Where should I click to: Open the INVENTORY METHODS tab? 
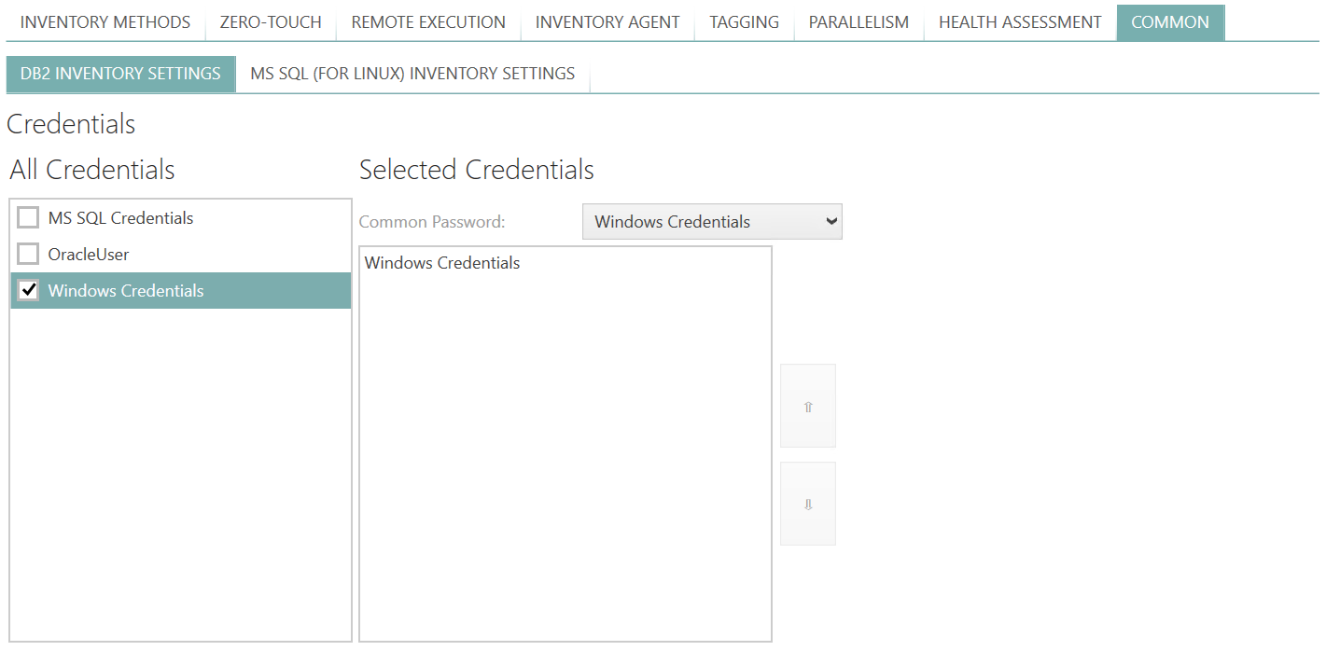point(105,21)
